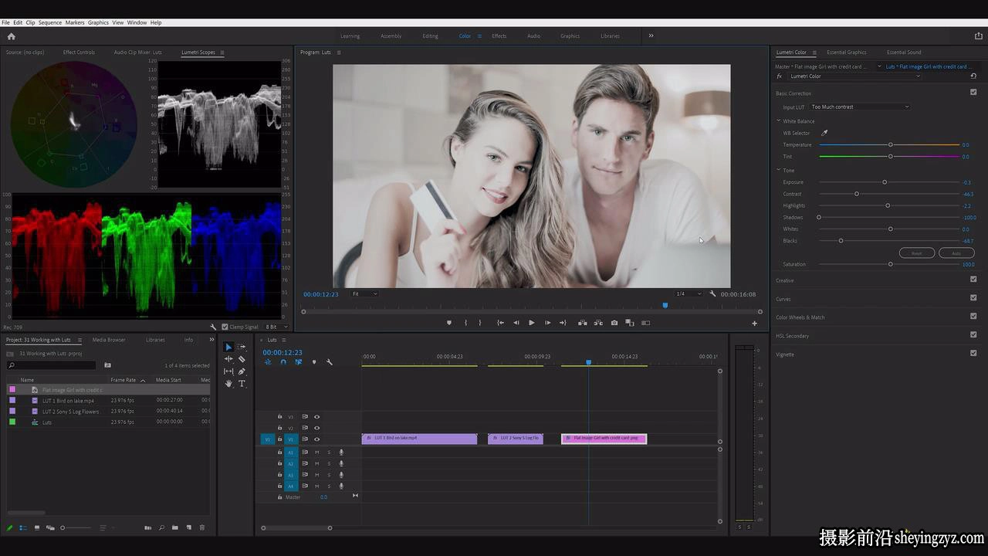Click the New Item icon in Project panel
This screenshot has width=988, height=556.
[x=188, y=527]
